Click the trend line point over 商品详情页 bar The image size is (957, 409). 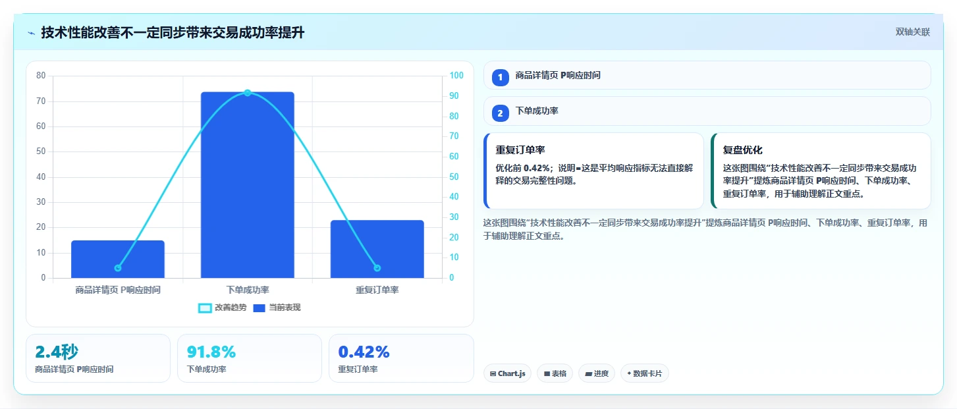click(x=118, y=268)
